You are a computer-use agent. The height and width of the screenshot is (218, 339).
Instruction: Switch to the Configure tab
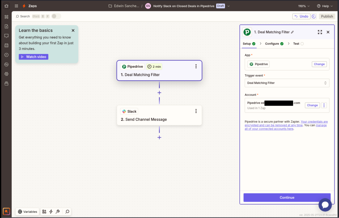pos(274,44)
